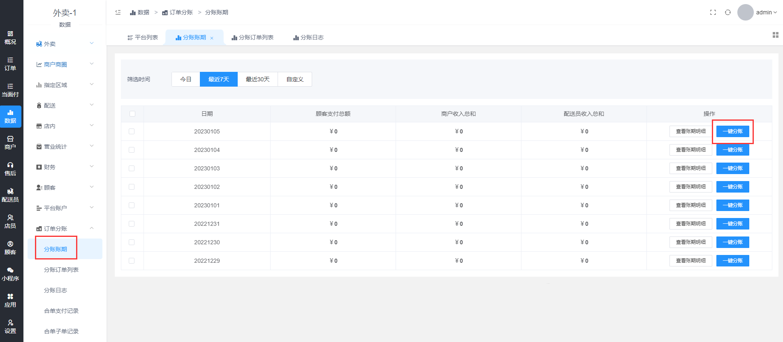
Task: Select the 数据 data sidebar icon
Action: click(x=10, y=117)
